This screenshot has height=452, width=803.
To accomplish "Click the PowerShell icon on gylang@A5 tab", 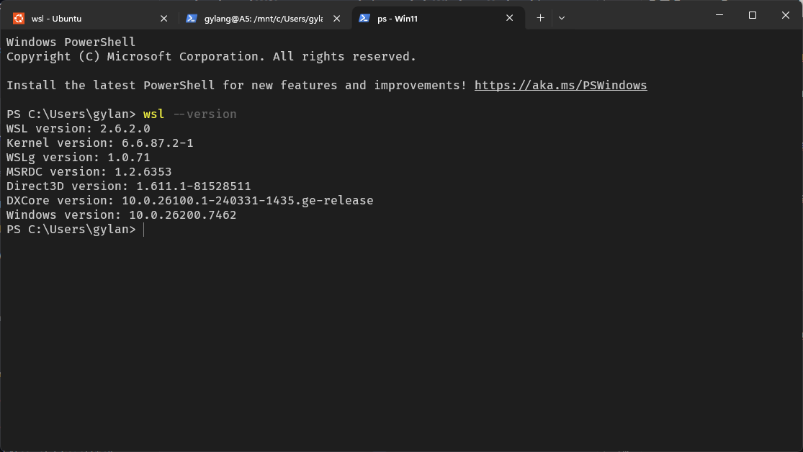I will [192, 19].
